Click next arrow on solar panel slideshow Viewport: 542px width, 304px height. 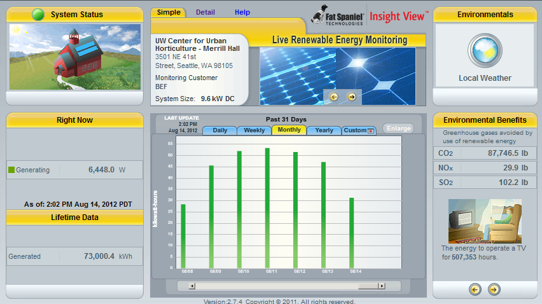[351, 97]
